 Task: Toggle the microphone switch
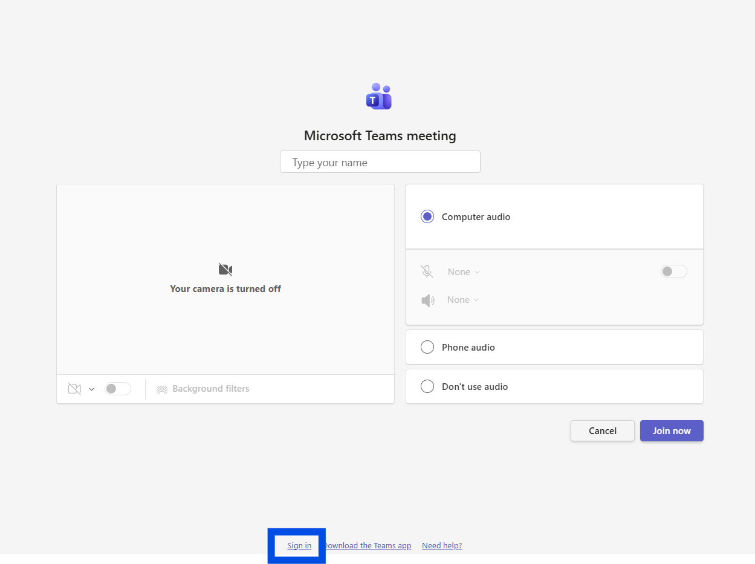click(674, 271)
